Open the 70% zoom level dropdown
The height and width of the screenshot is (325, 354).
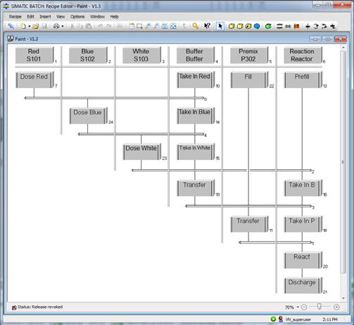pos(298,307)
